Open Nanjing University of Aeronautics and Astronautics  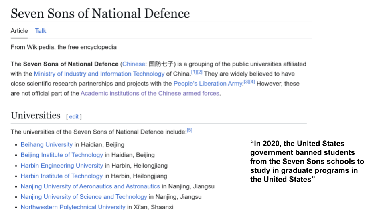pos(90,186)
